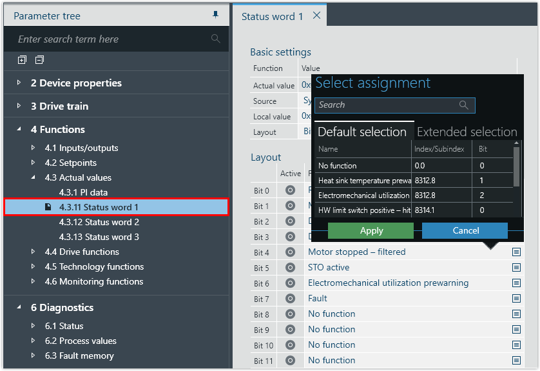This screenshot has height=371, width=540.
Task: Expand the 2 Device properties node
Action: 19,83
